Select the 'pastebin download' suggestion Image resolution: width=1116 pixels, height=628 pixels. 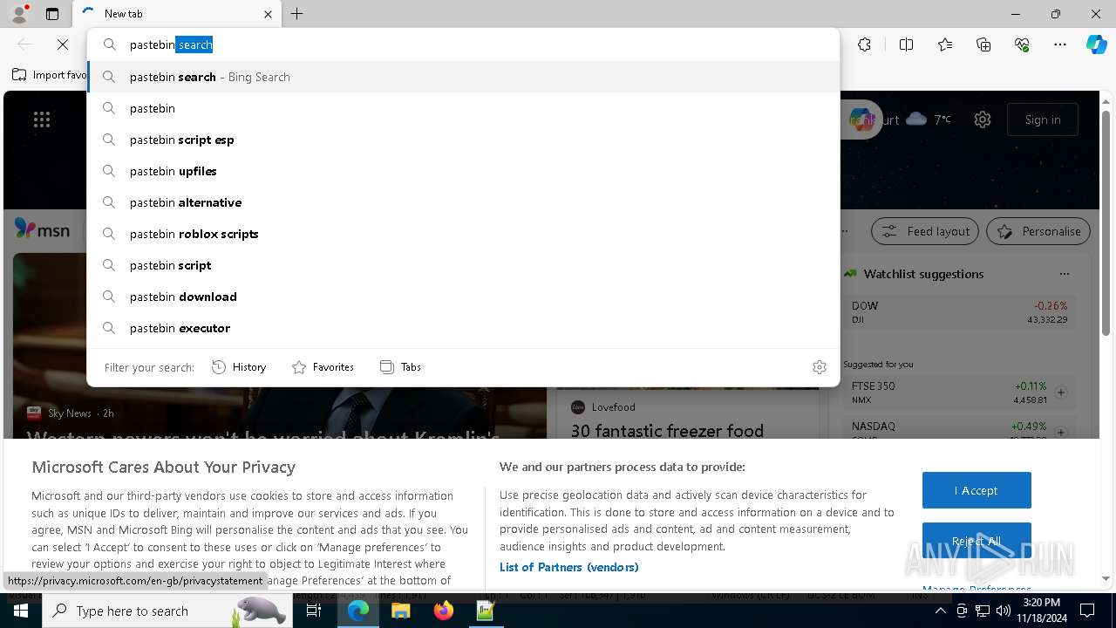coord(463,297)
